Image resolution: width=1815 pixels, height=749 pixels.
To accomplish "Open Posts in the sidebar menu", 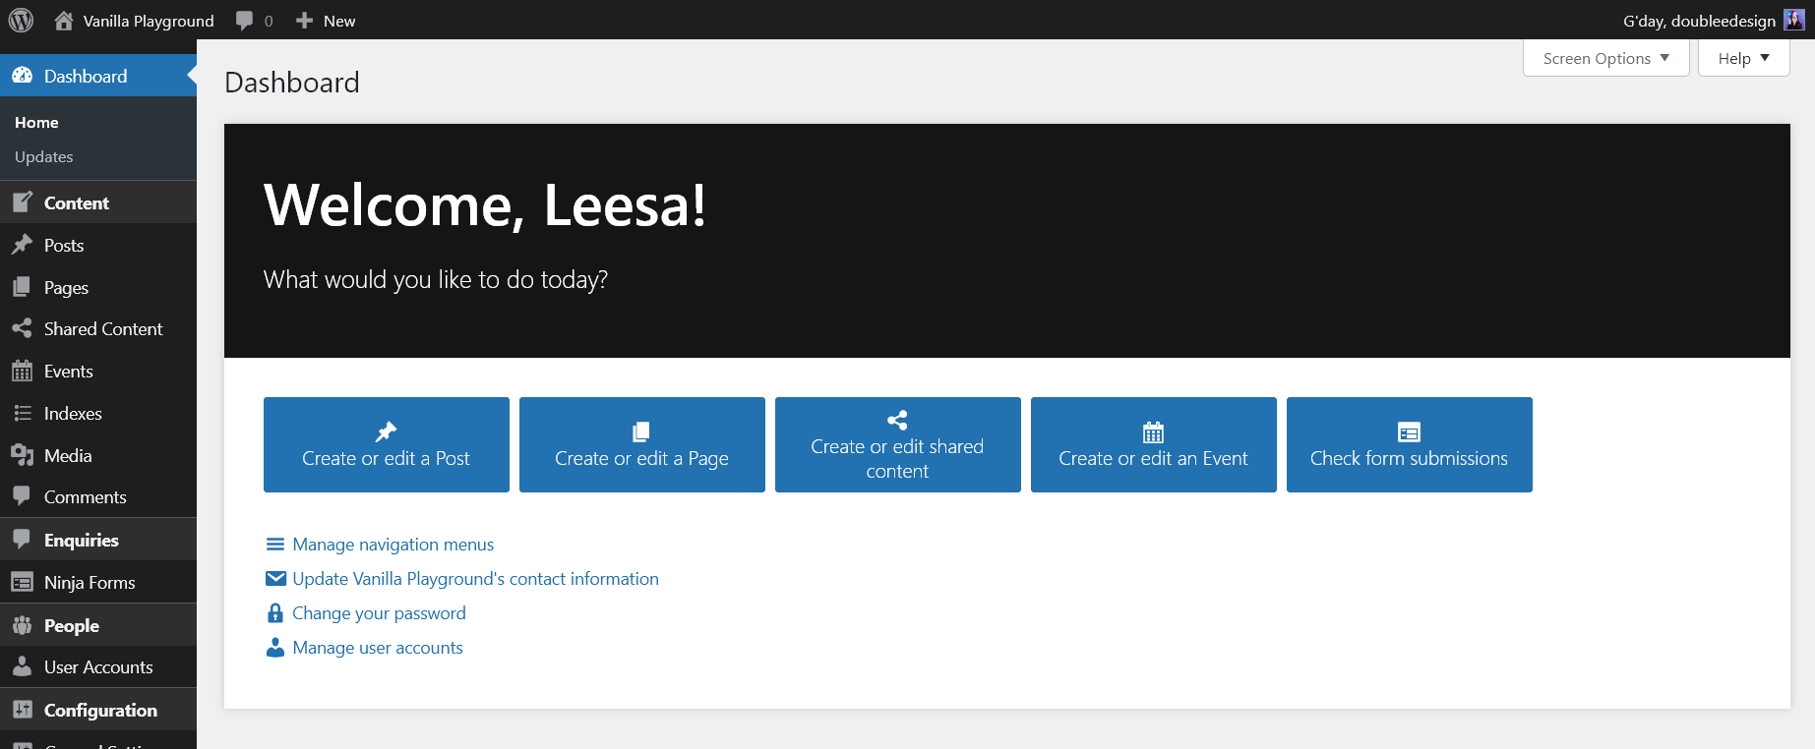I will click(x=64, y=246).
